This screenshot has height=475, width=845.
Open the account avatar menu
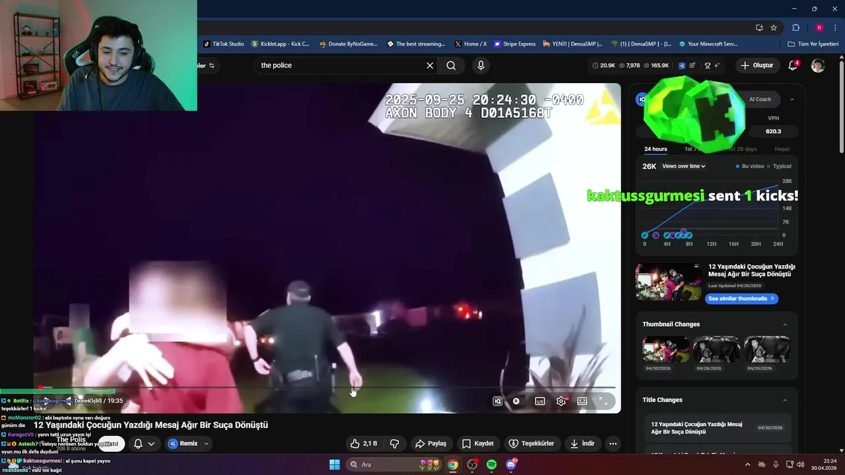[x=818, y=65]
